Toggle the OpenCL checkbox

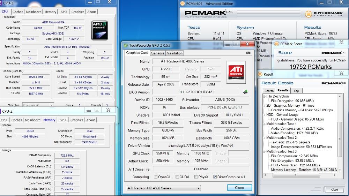(156, 177)
